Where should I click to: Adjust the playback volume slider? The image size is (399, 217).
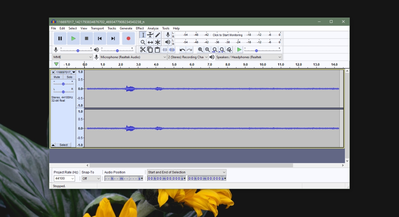[117, 50]
